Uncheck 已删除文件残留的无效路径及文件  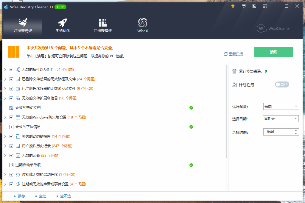(11, 79)
